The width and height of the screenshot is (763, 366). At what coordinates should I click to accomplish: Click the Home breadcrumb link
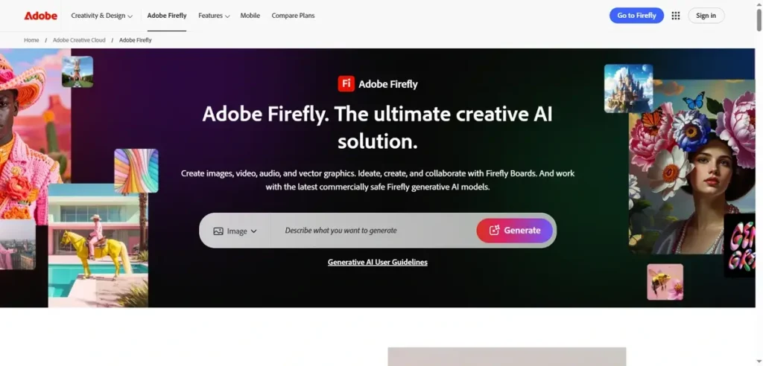pyautogui.click(x=31, y=40)
